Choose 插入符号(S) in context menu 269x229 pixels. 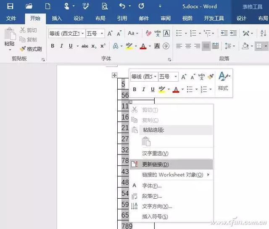coord(171,217)
